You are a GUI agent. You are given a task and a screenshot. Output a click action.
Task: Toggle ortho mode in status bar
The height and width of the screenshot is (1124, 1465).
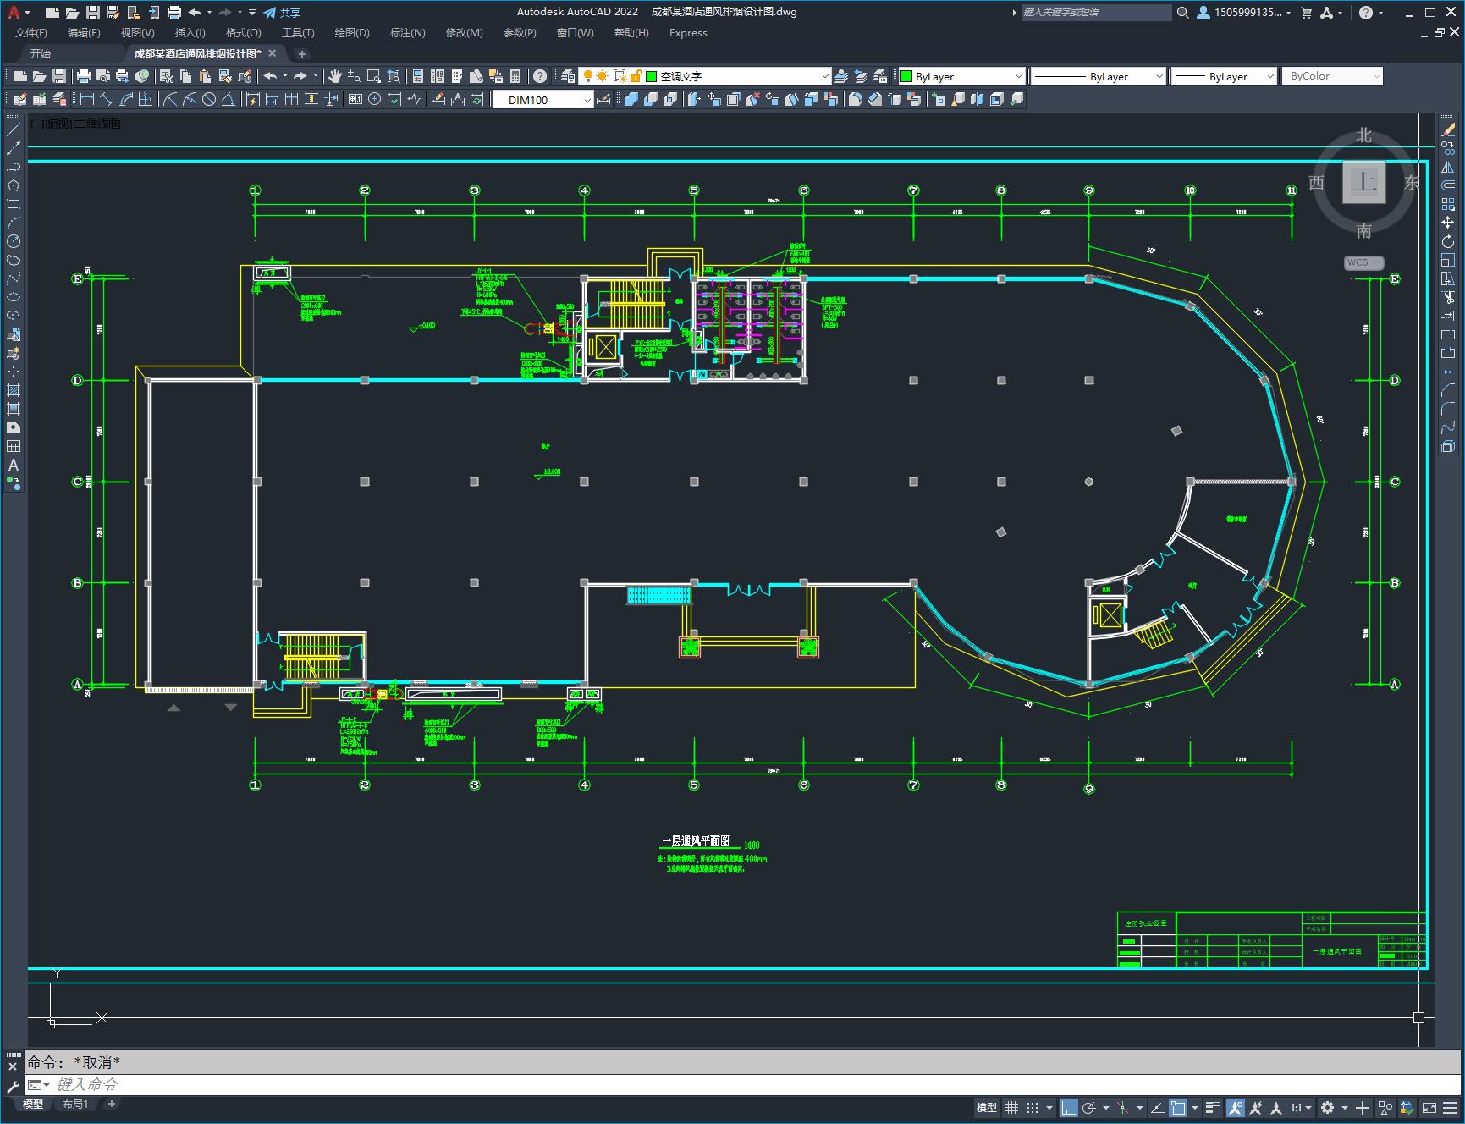(1069, 1107)
